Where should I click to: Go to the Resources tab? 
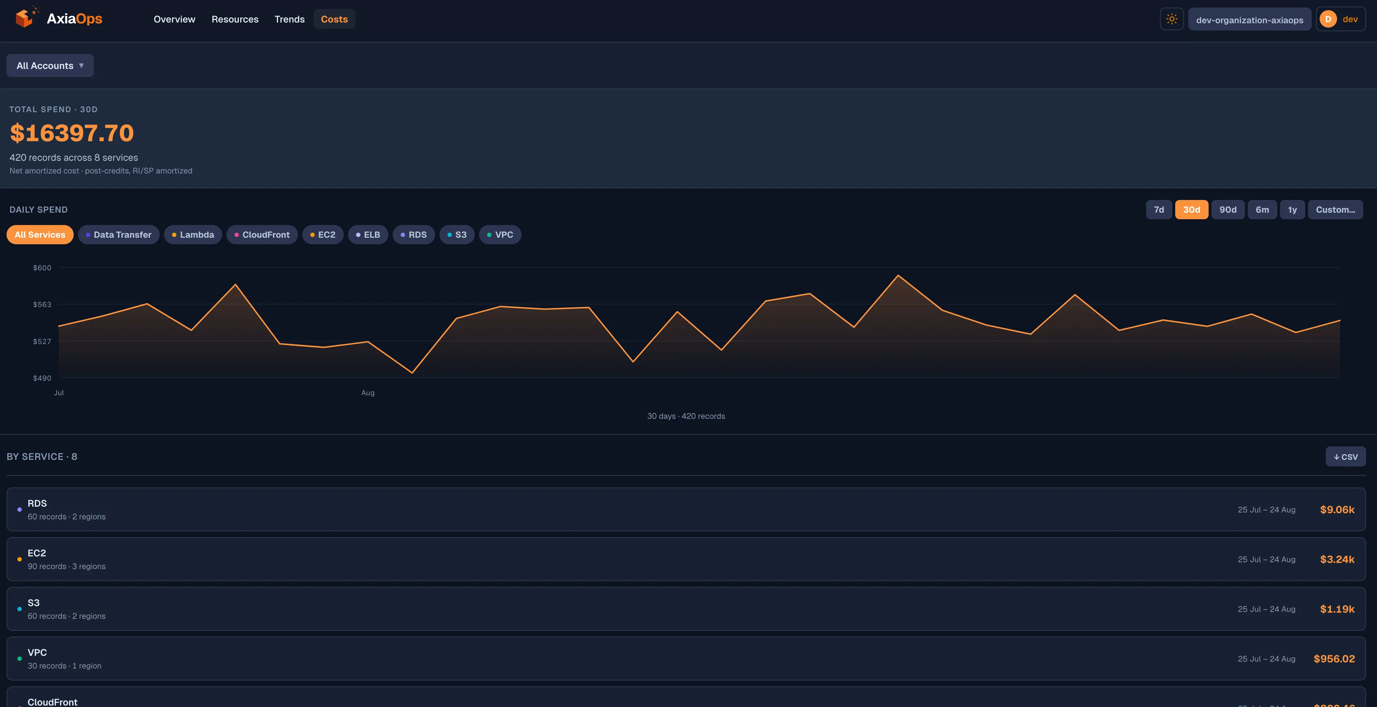click(x=235, y=19)
